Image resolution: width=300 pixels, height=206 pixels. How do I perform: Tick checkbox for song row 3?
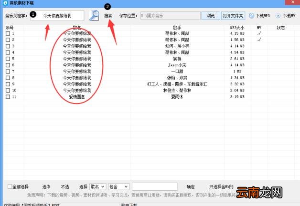8,46
